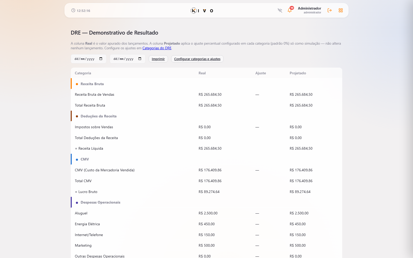Image resolution: width=413 pixels, height=258 pixels.
Task: Click the Projetado value R$ 450,00
Action: click(x=298, y=224)
